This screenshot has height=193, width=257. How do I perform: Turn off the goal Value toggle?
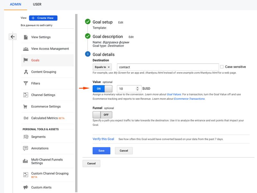102,88
